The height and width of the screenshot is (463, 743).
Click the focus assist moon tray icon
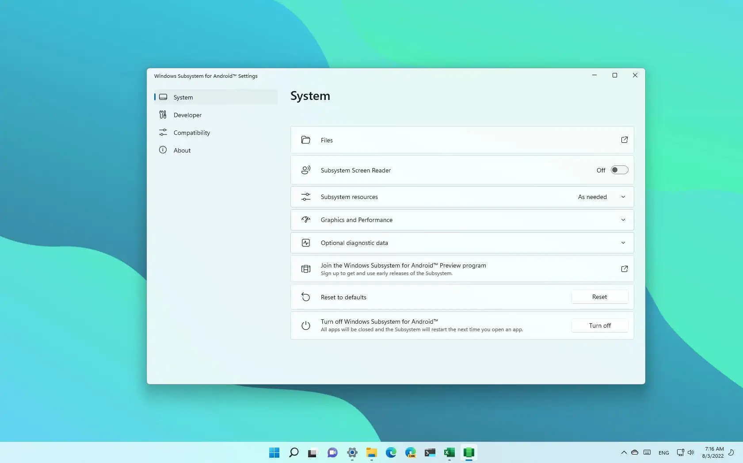(731, 452)
